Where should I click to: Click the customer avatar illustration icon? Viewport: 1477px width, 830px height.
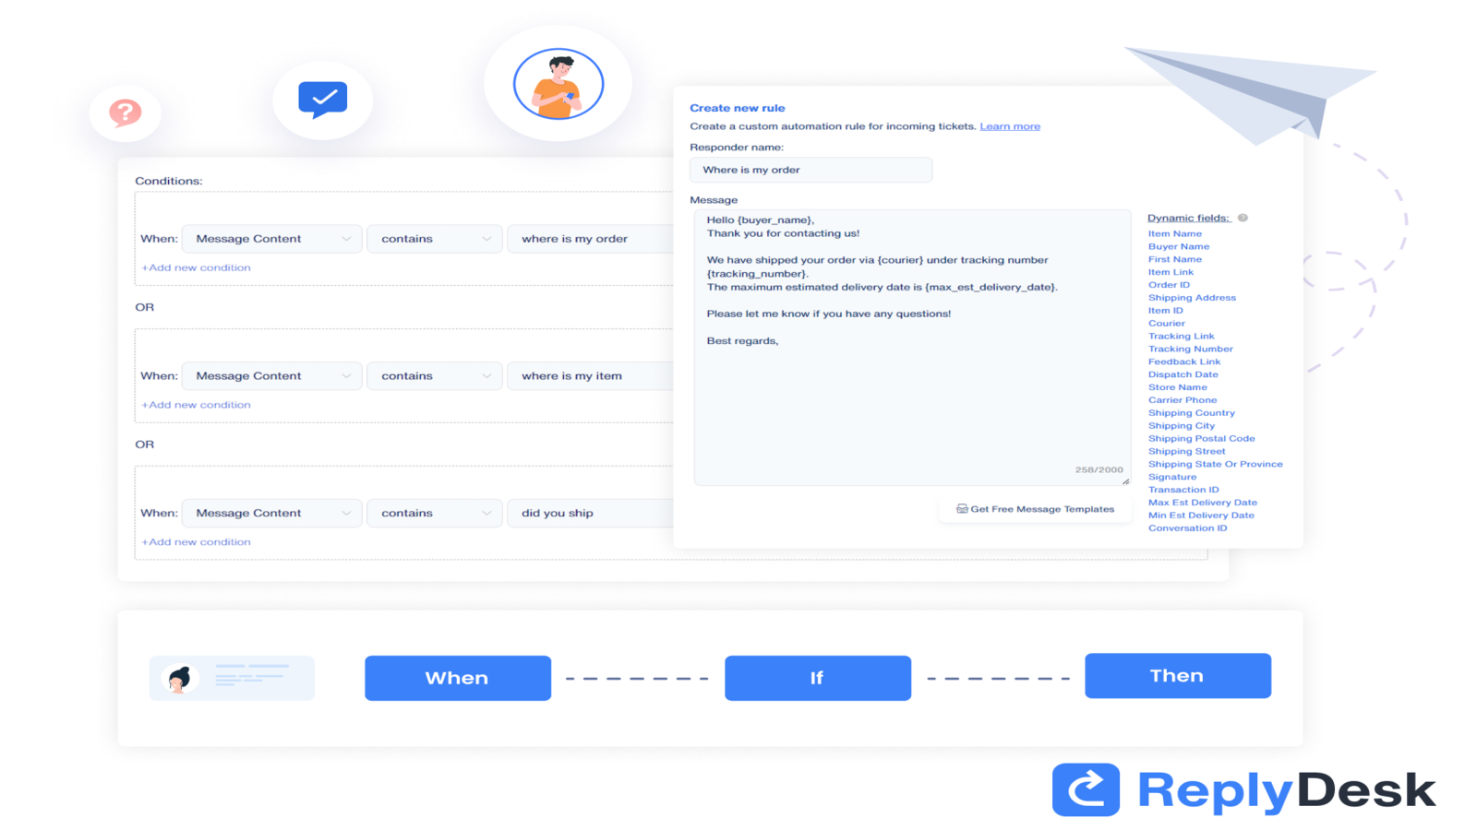pos(557,83)
